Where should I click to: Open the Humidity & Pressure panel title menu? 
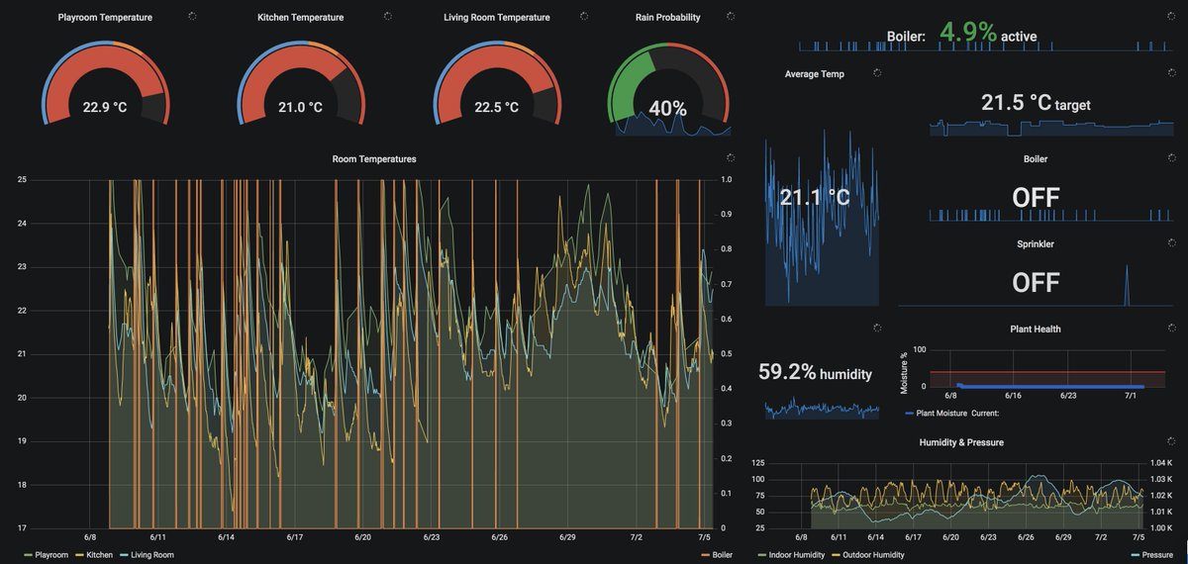point(961,442)
